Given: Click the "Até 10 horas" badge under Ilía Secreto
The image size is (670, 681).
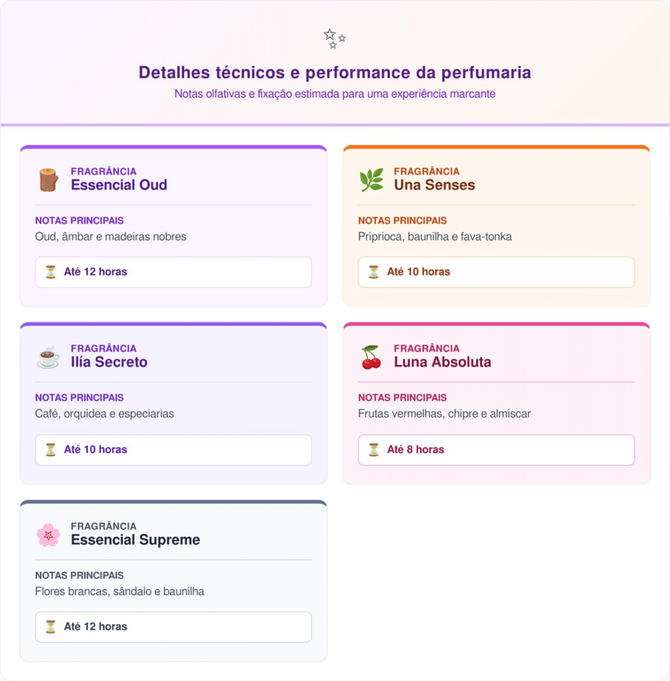Looking at the screenshot, I should click(173, 450).
